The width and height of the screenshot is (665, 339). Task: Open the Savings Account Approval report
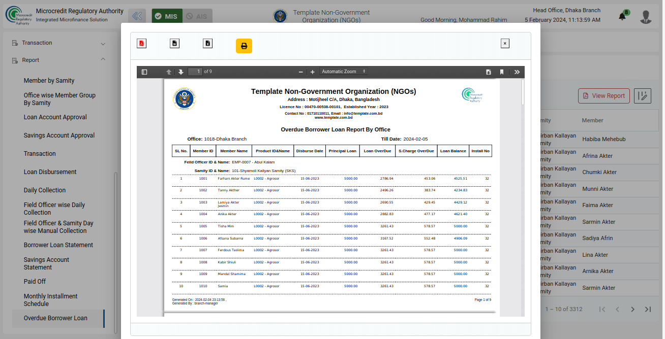click(59, 135)
